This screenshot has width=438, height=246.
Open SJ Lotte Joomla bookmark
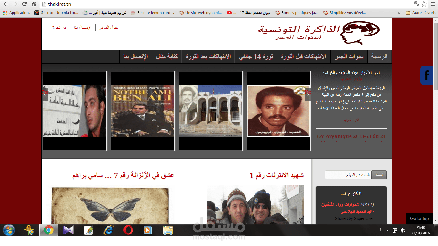click(x=56, y=13)
